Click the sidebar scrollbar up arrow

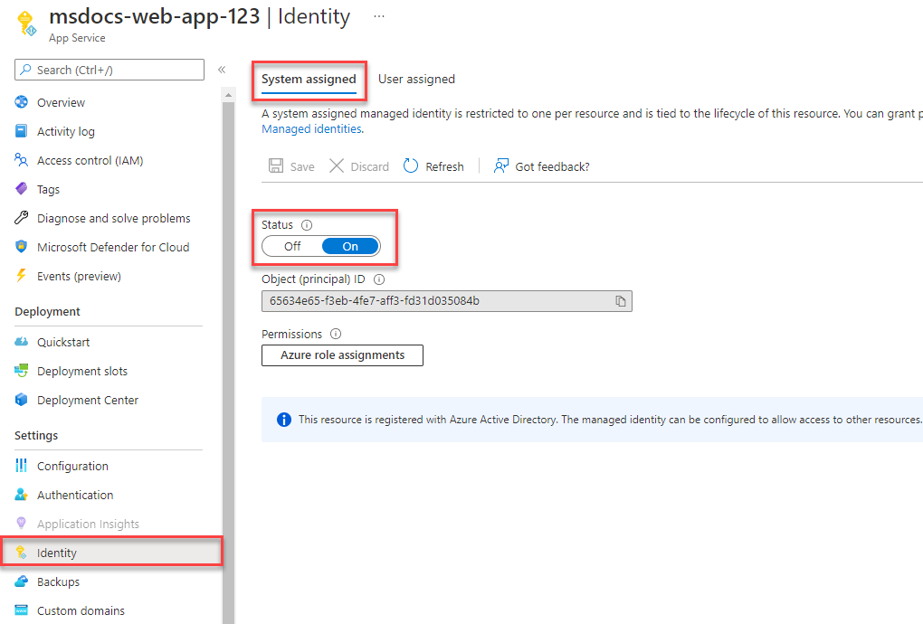coord(228,95)
